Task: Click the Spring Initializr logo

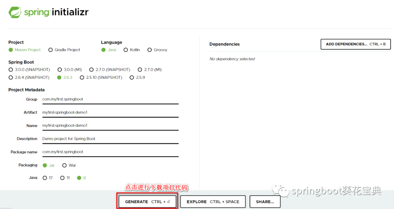Action: [49, 12]
